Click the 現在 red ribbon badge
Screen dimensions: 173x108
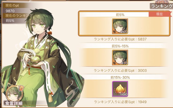[160, 14]
